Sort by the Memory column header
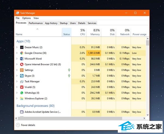Image resolution: width=164 pixels, height=134 pixels. coord(93,32)
